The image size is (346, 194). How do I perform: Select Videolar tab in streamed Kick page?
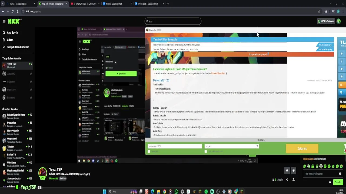(x=125, y=106)
